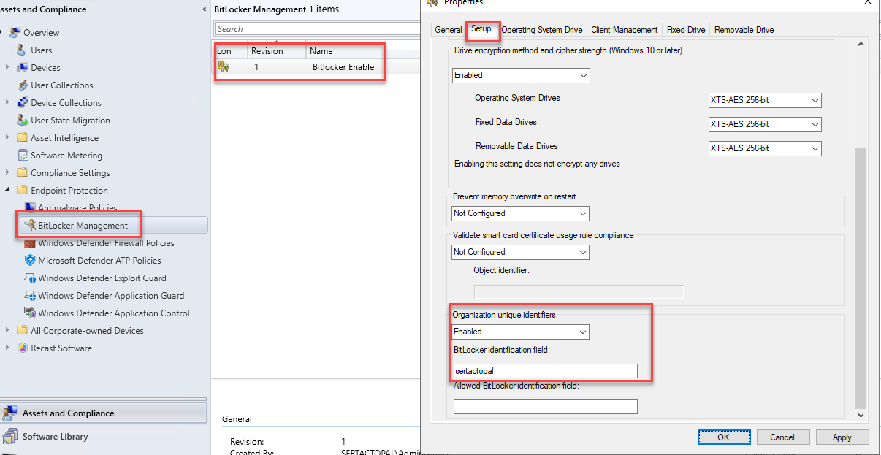Open Organization unique identifiers Enabled dropdown
Viewport: 881px width, 455px height.
coord(520,332)
